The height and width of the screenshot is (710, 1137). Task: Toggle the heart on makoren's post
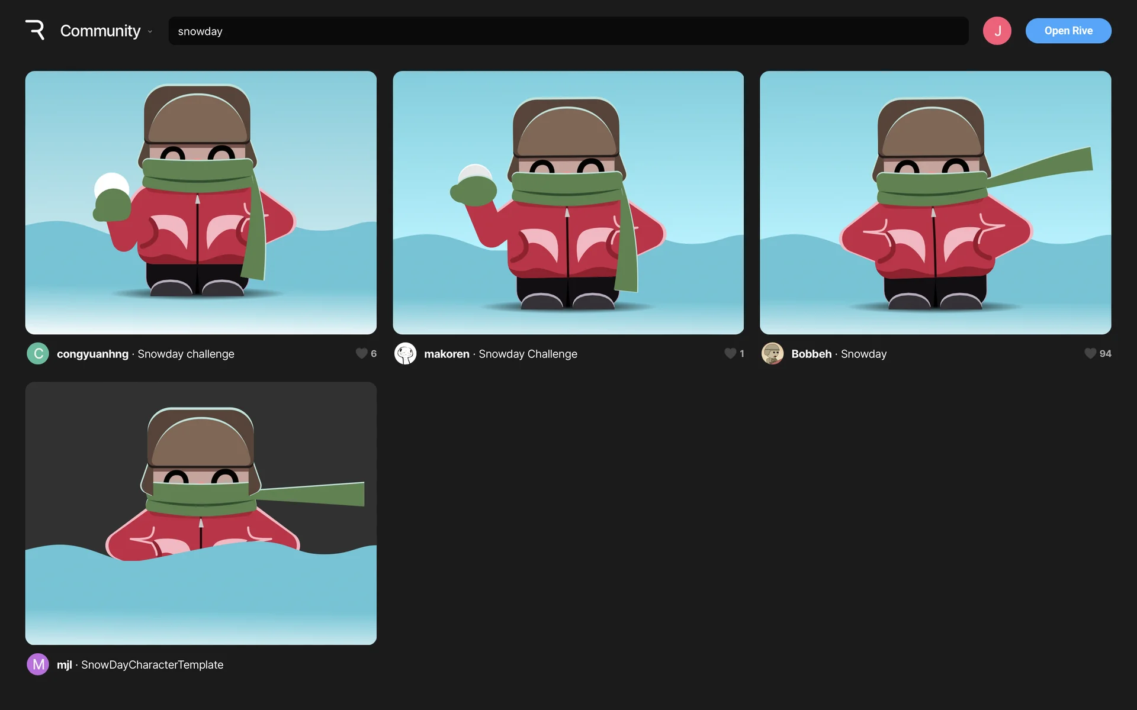pos(730,354)
